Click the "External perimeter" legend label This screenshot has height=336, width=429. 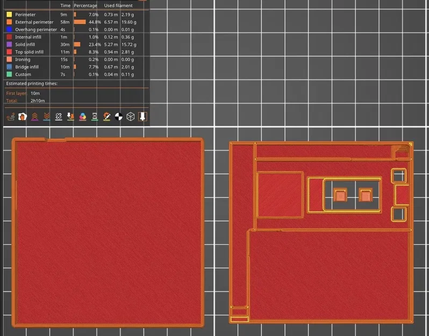[x=34, y=22]
